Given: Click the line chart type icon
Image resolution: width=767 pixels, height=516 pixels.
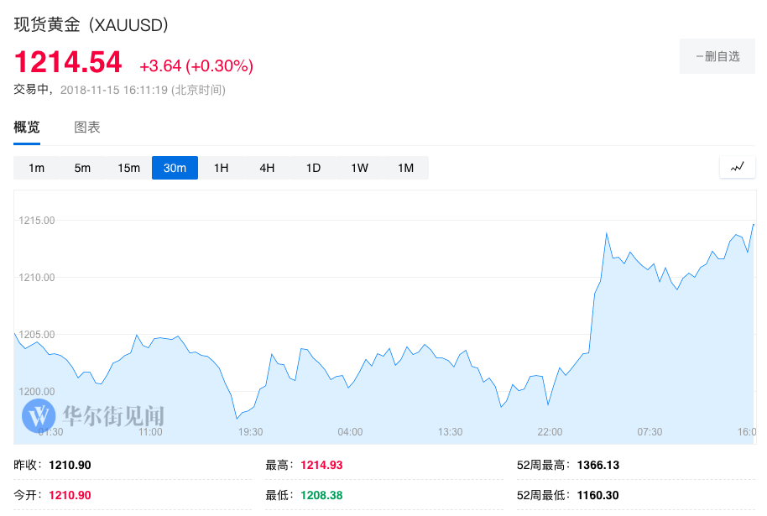Looking at the screenshot, I should (x=737, y=167).
